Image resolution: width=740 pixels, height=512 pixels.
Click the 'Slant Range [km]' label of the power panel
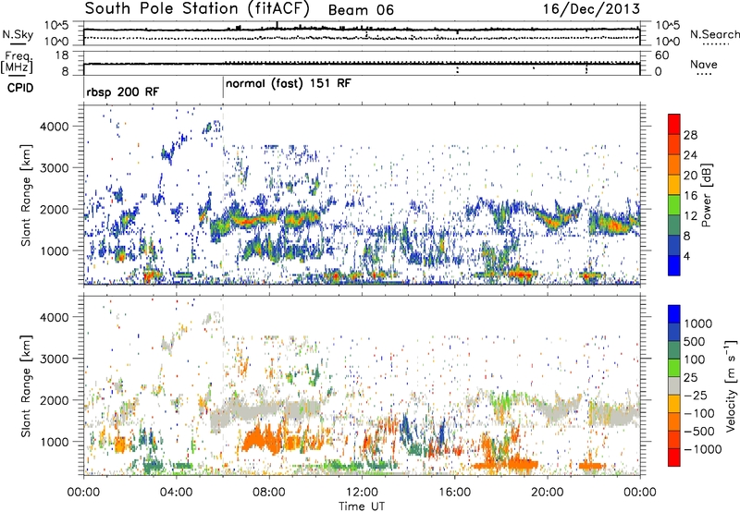click(26, 195)
